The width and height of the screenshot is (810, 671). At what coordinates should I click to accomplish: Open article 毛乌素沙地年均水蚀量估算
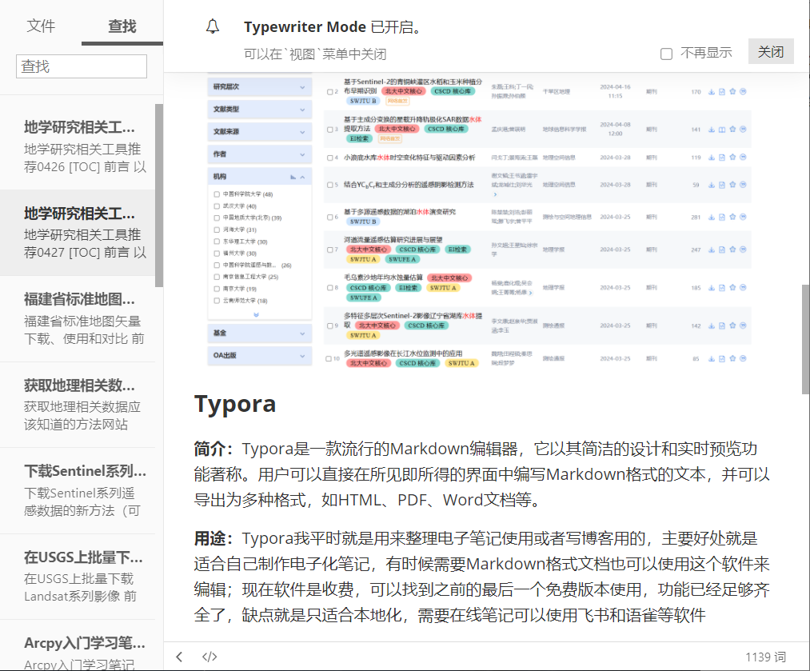coord(383,278)
